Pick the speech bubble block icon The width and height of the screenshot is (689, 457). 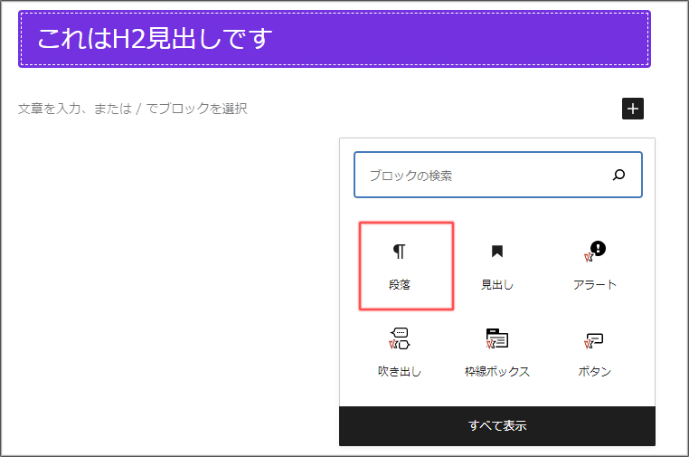[x=399, y=339]
